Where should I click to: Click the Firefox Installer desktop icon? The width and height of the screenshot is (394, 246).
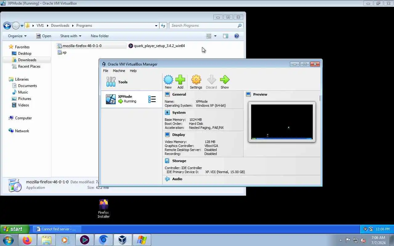[x=104, y=209]
